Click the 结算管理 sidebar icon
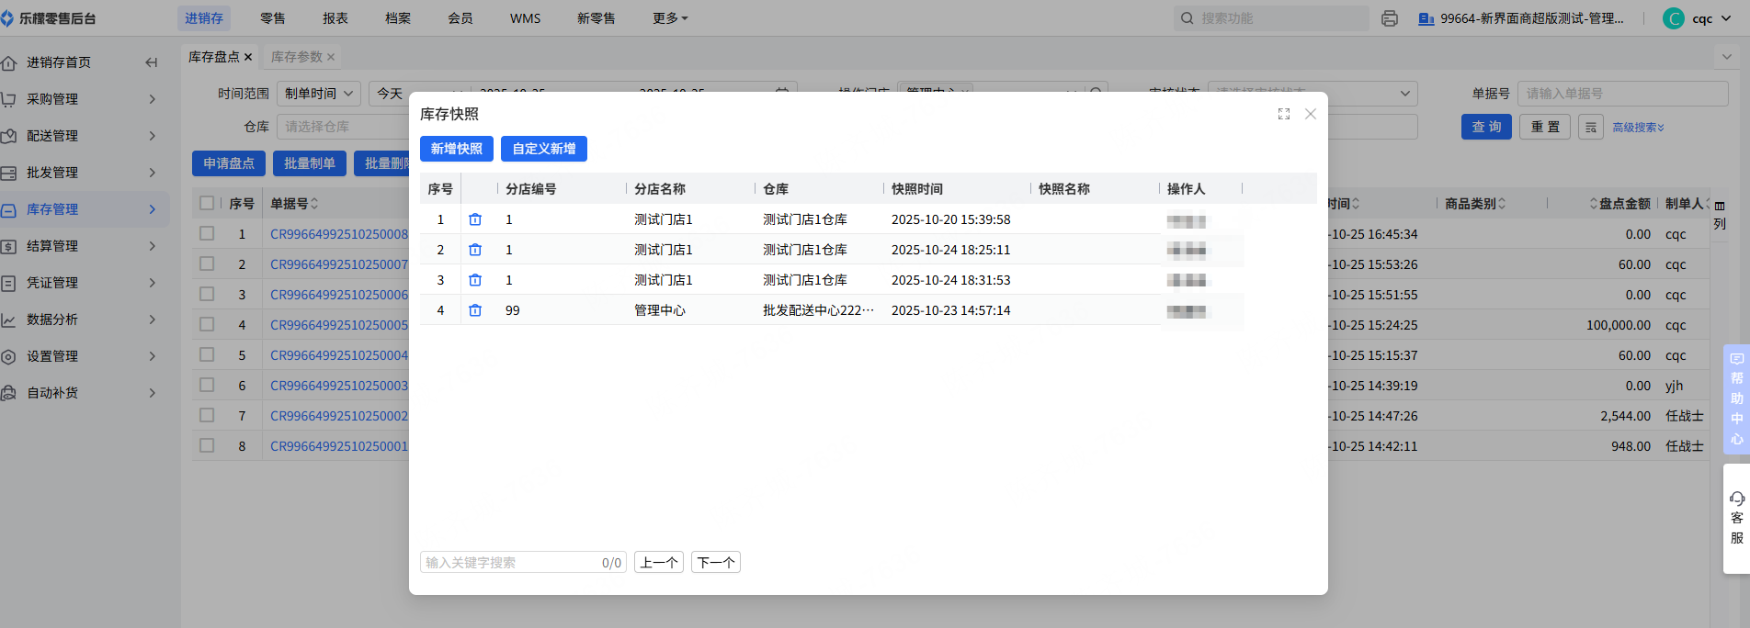The width and height of the screenshot is (1750, 628). [9, 246]
